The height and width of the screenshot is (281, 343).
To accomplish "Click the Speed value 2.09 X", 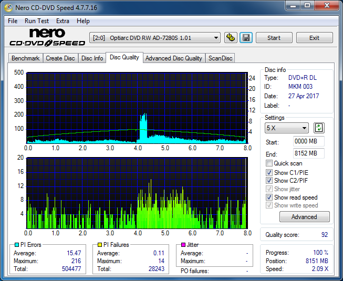I will click(x=320, y=269).
